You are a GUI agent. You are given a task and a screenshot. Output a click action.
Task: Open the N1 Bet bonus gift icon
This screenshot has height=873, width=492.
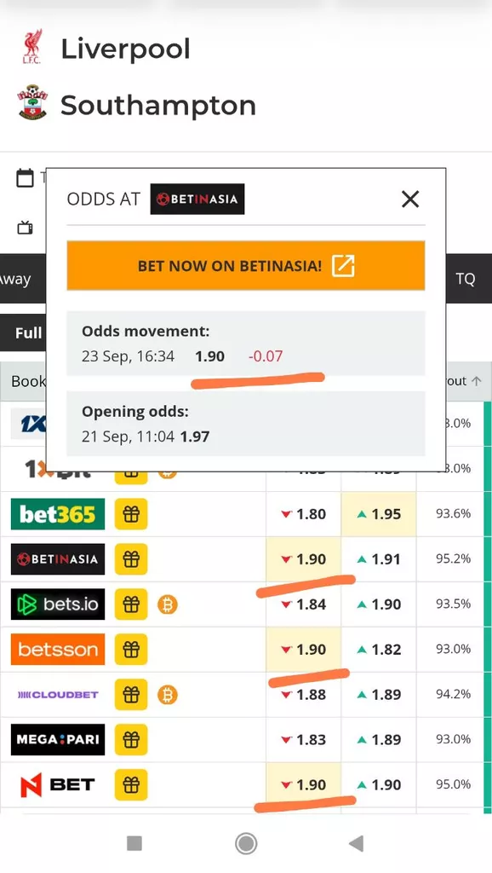(131, 785)
